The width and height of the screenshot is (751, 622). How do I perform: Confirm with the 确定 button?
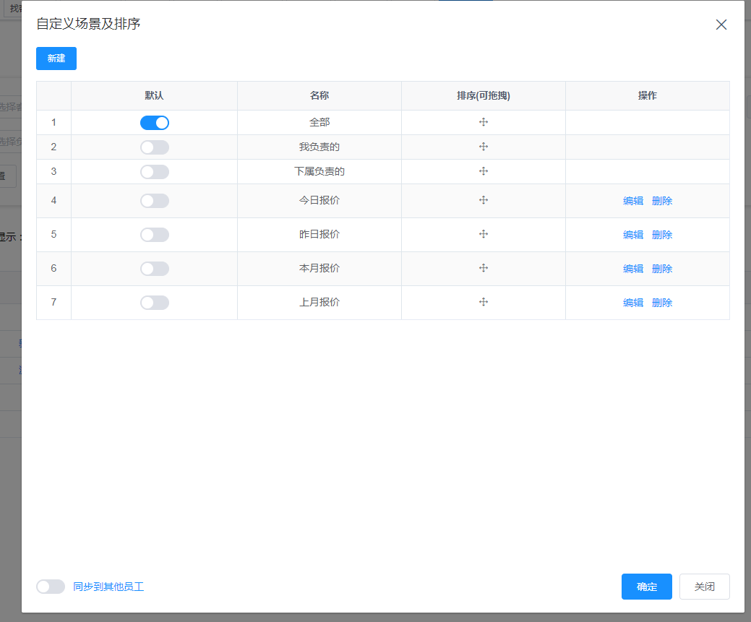click(646, 587)
